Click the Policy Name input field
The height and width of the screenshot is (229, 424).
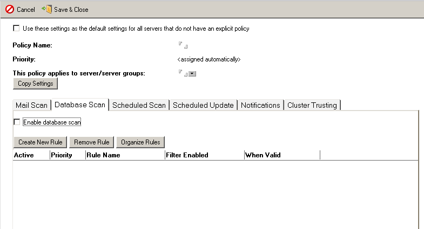point(183,45)
